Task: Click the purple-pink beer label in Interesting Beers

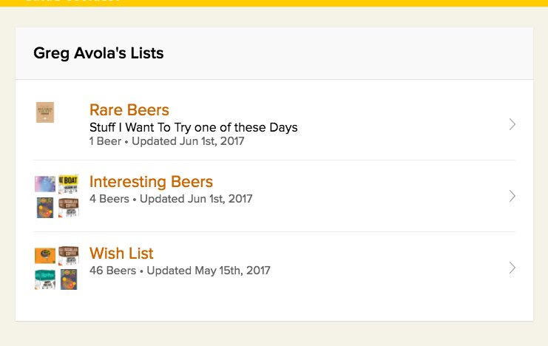Action: tap(45, 184)
